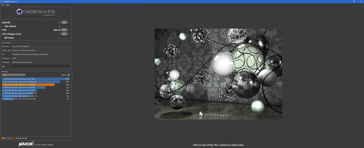Select ranking entry Intel Core i7-4770K
This screenshot has width=364, height=148.
coord(36,88)
